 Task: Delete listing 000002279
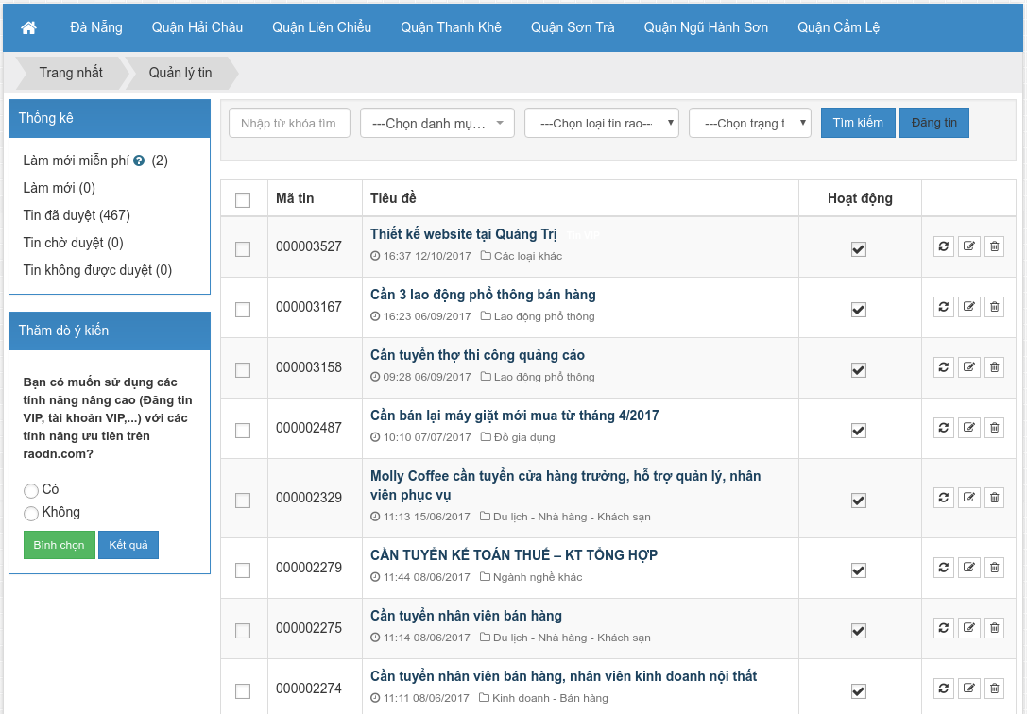tap(994, 568)
